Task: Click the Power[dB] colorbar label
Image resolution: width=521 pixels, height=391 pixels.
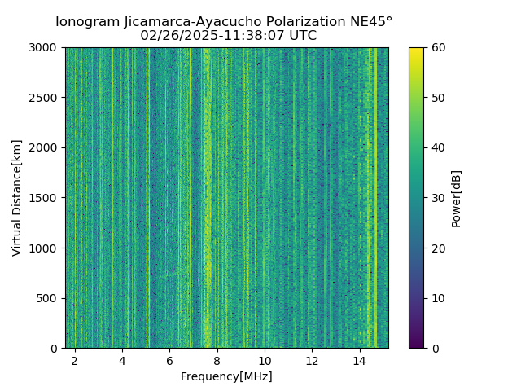Action: pos(457,198)
